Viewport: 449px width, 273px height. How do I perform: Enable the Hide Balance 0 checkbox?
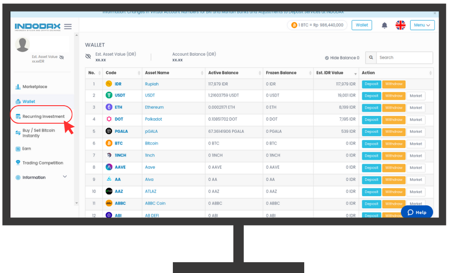(x=327, y=58)
